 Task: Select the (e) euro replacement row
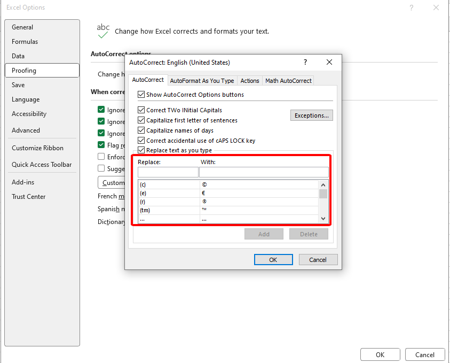pyautogui.click(x=228, y=193)
